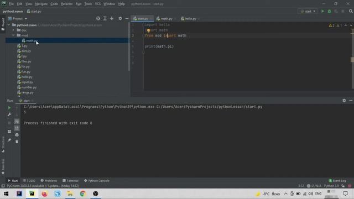Toggle the Project side tool window button
The height and width of the screenshot is (199, 354).
tap(3, 24)
